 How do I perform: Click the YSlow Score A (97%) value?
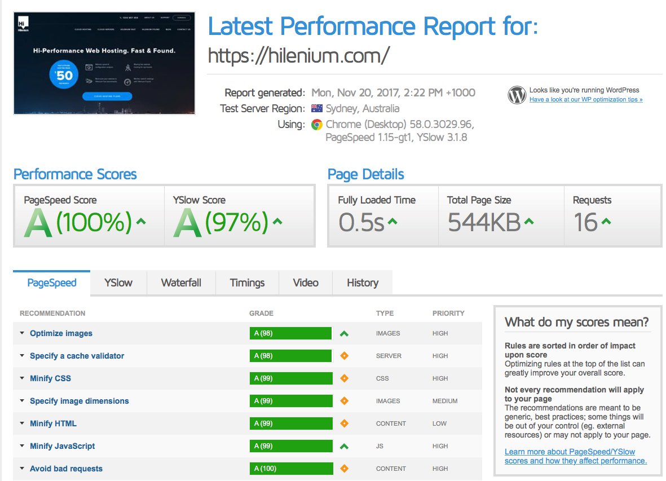coord(221,222)
